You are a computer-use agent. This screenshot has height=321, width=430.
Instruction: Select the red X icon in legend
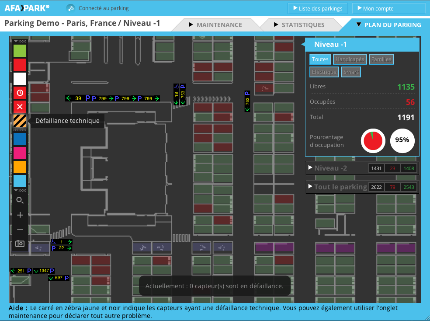tap(20, 107)
